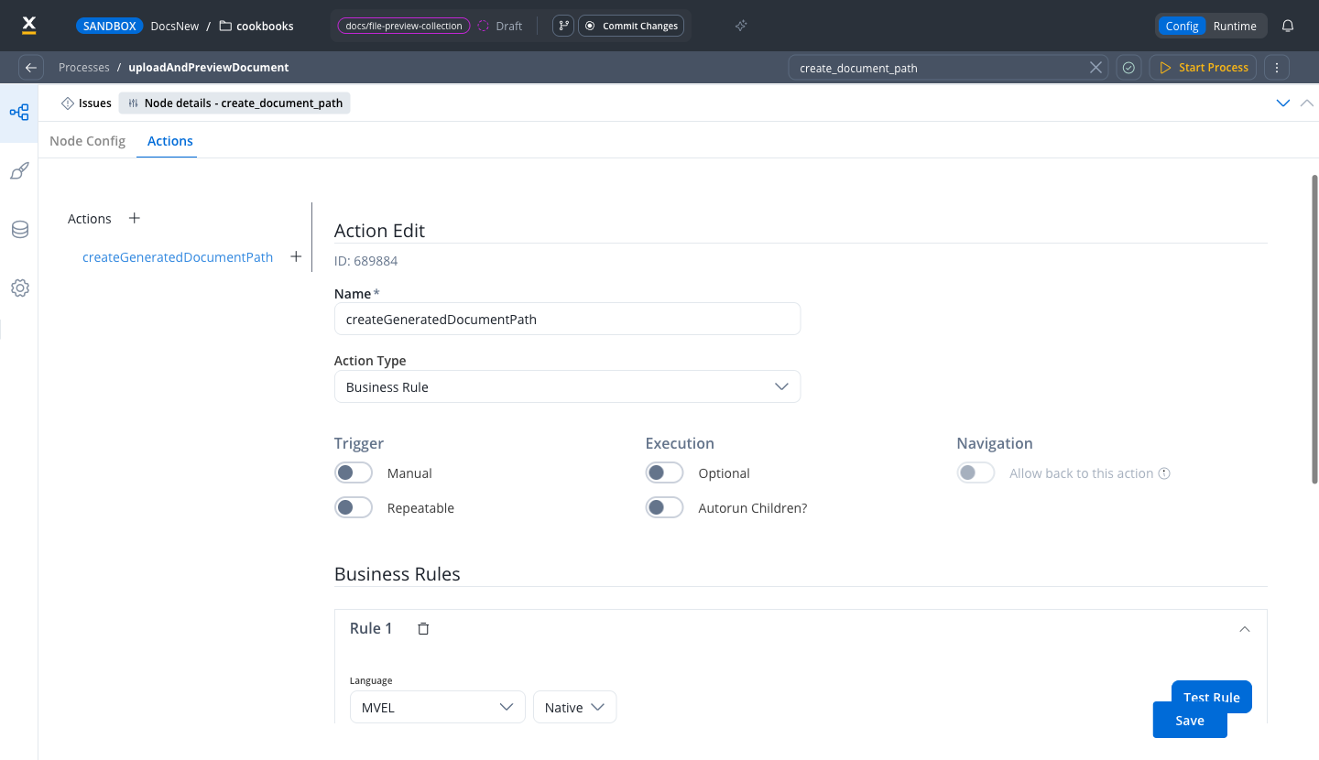Toggle Allow back to this action switch

tap(976, 473)
